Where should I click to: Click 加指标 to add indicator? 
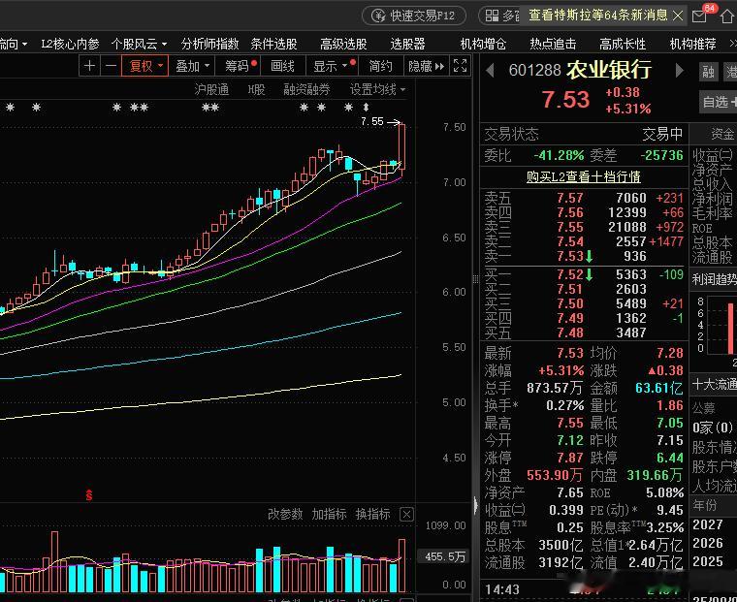pyautogui.click(x=329, y=514)
